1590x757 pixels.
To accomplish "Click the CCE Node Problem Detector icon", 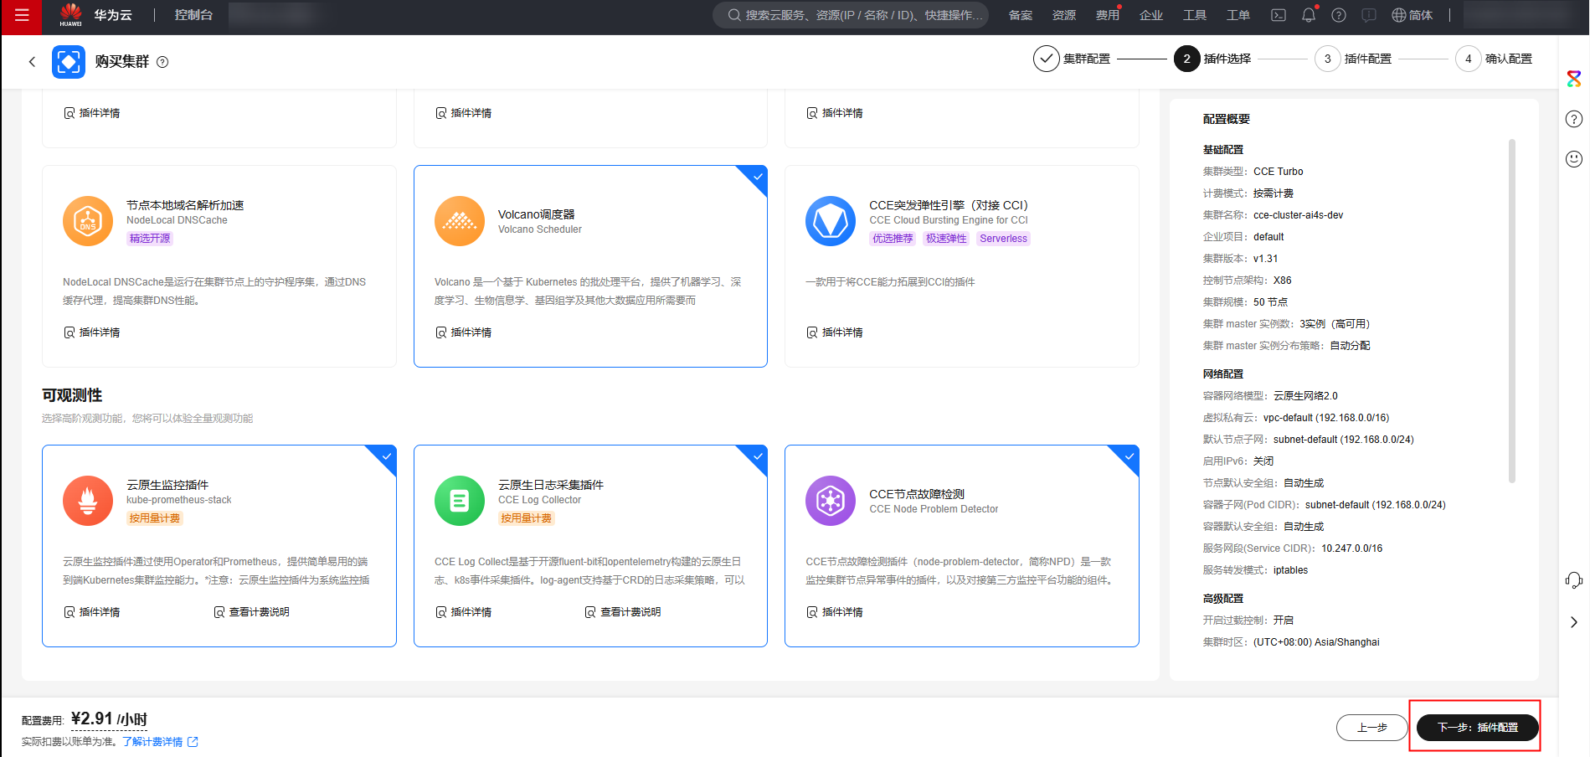I will click(x=831, y=501).
